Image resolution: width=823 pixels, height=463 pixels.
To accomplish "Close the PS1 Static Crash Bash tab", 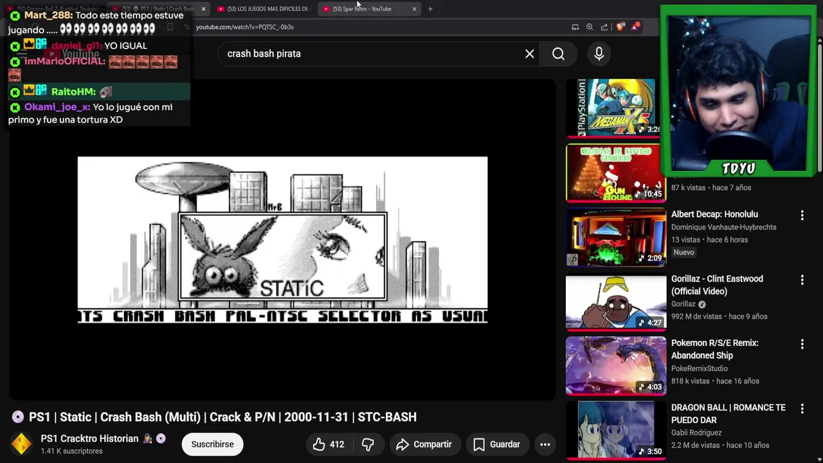I will (203, 9).
